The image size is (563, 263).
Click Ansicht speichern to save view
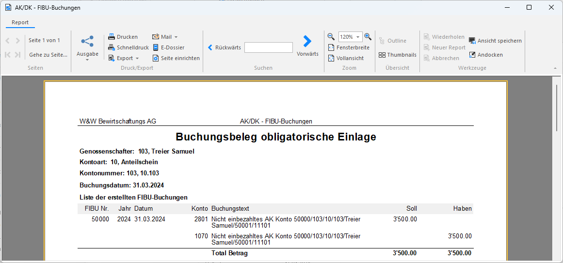[495, 41]
